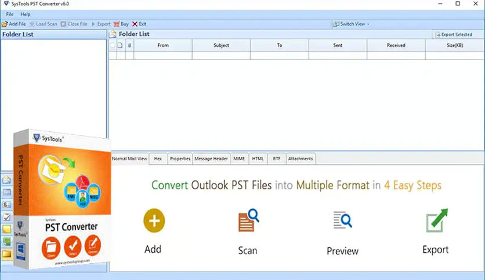Click the PST Converter product box image
This screenshot has width=485, height=280.
(62, 199)
